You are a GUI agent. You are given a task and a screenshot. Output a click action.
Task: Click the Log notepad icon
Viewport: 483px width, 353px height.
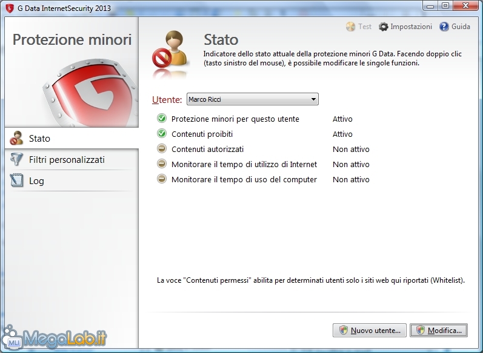pyautogui.click(x=16, y=180)
